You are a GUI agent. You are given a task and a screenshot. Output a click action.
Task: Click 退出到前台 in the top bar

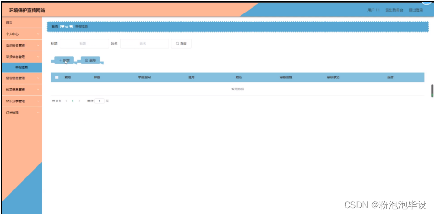click(x=394, y=10)
